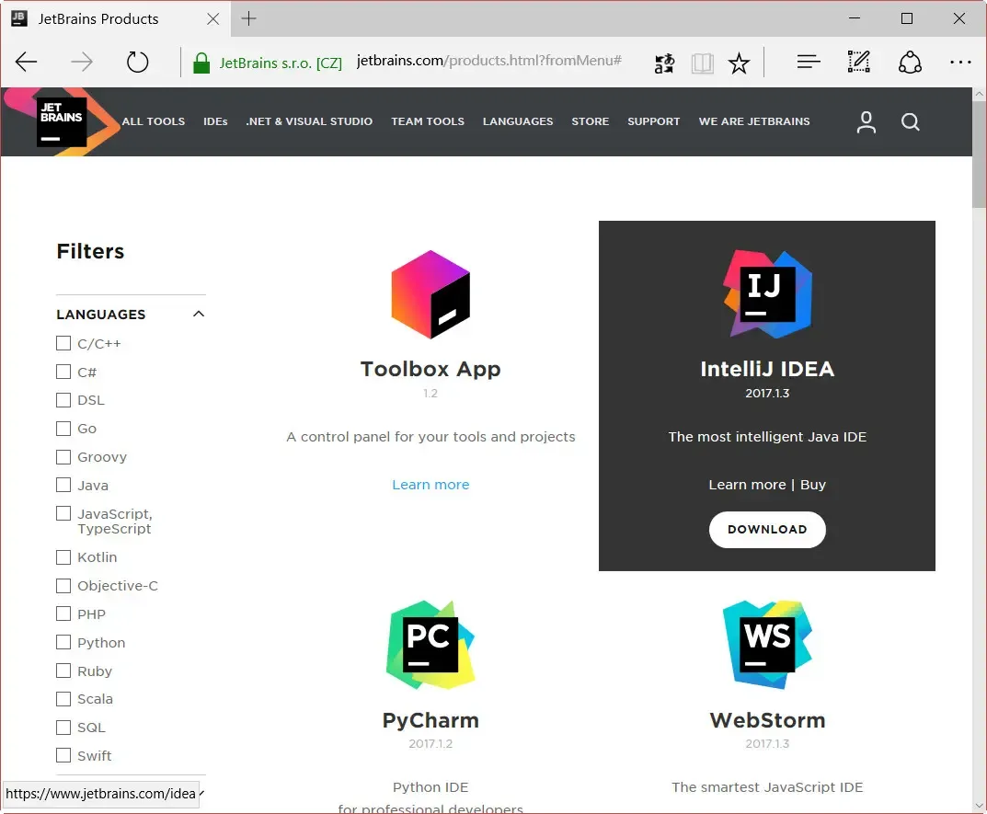Click the IntelliJ IDEA DOWNLOAD button
The image size is (987, 814).
767,530
